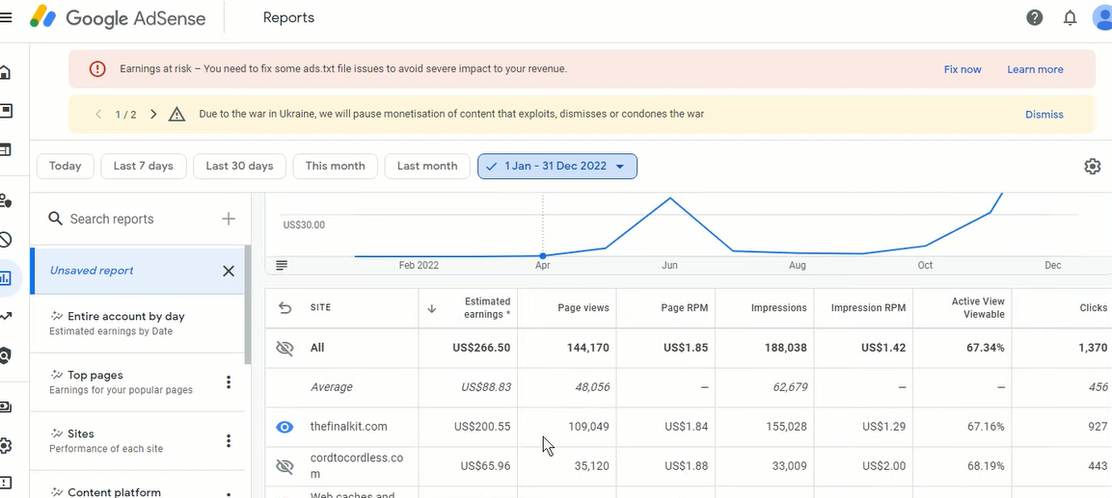Open Entire account by day report

point(137,323)
